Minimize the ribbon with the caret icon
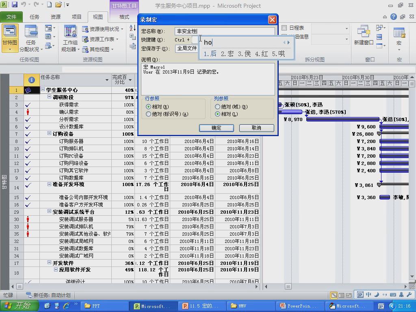Viewport: 416px width, 312px height. coord(385,17)
